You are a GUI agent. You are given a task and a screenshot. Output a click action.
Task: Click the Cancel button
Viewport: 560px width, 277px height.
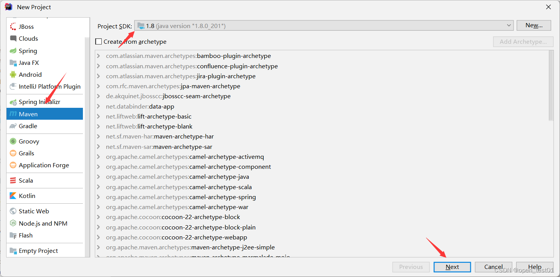[x=493, y=267]
